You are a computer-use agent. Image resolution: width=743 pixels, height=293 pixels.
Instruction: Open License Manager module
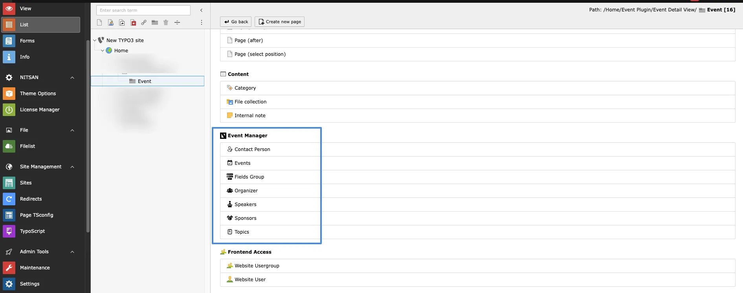click(x=41, y=109)
